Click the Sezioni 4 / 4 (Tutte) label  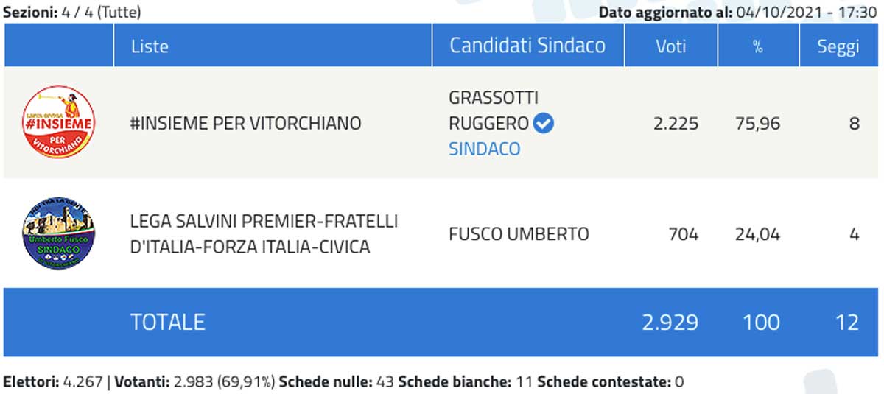[x=72, y=12]
